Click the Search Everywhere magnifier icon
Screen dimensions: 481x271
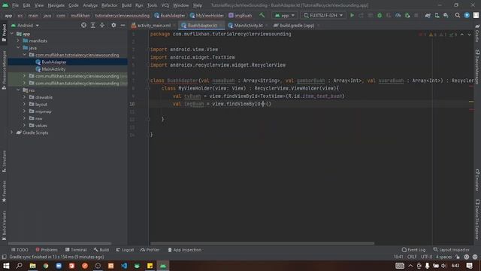coord(458,15)
